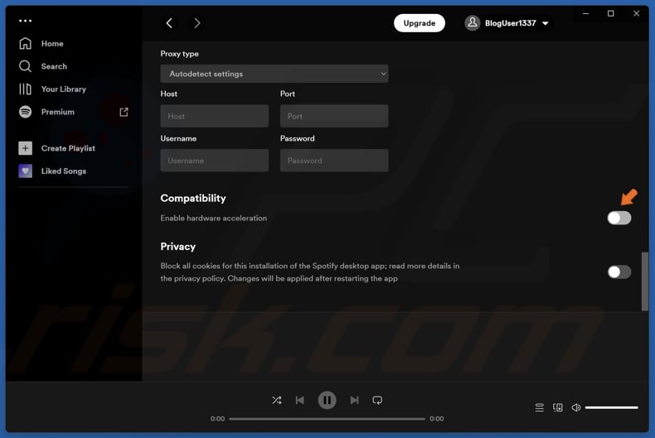
Task: Click the track progress bar
Action: [327, 419]
